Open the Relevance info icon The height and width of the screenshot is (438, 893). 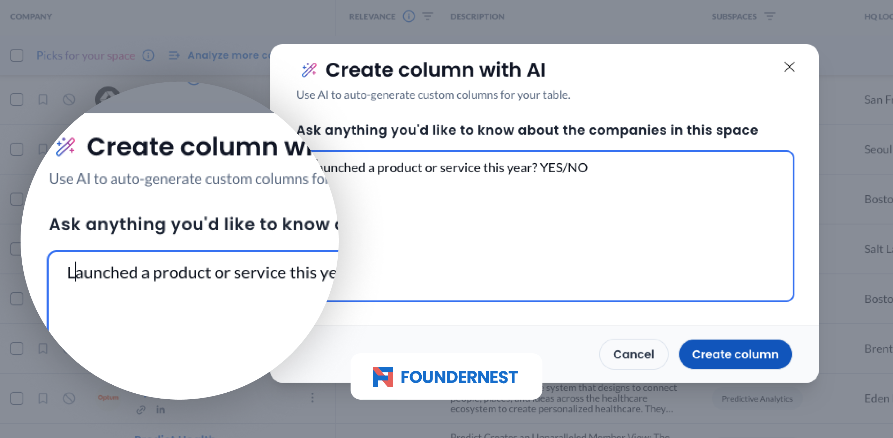pyautogui.click(x=408, y=16)
